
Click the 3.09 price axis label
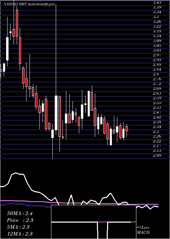coord(157,41)
